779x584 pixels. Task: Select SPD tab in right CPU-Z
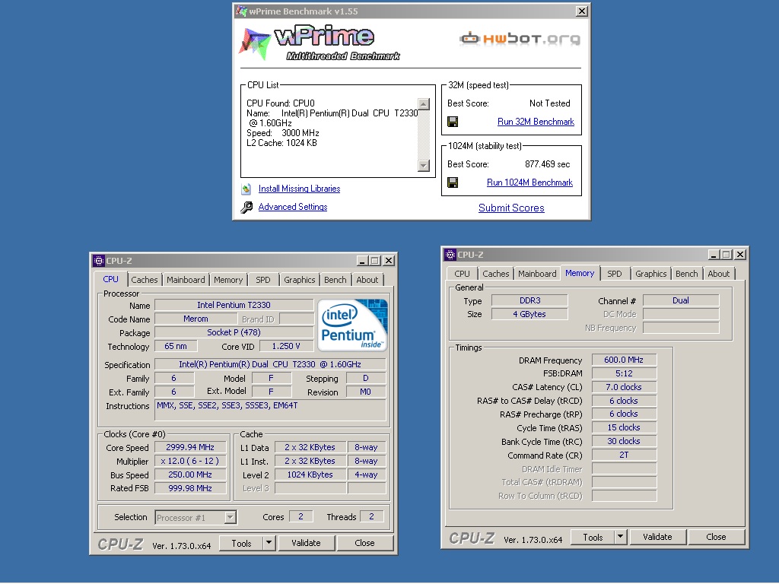click(x=614, y=274)
